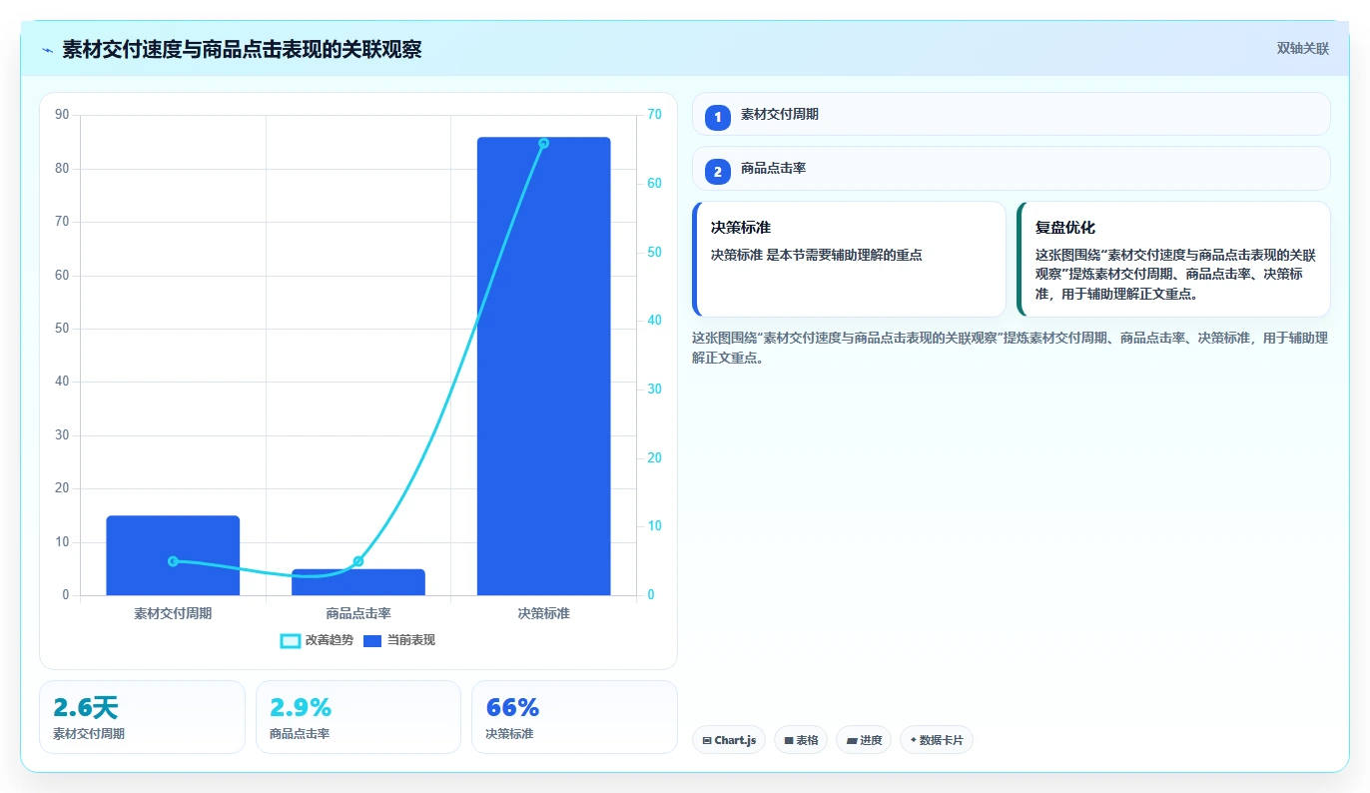Click the star icon in 数据卡片 tag
The height and width of the screenshot is (793, 1370).
coord(913,740)
